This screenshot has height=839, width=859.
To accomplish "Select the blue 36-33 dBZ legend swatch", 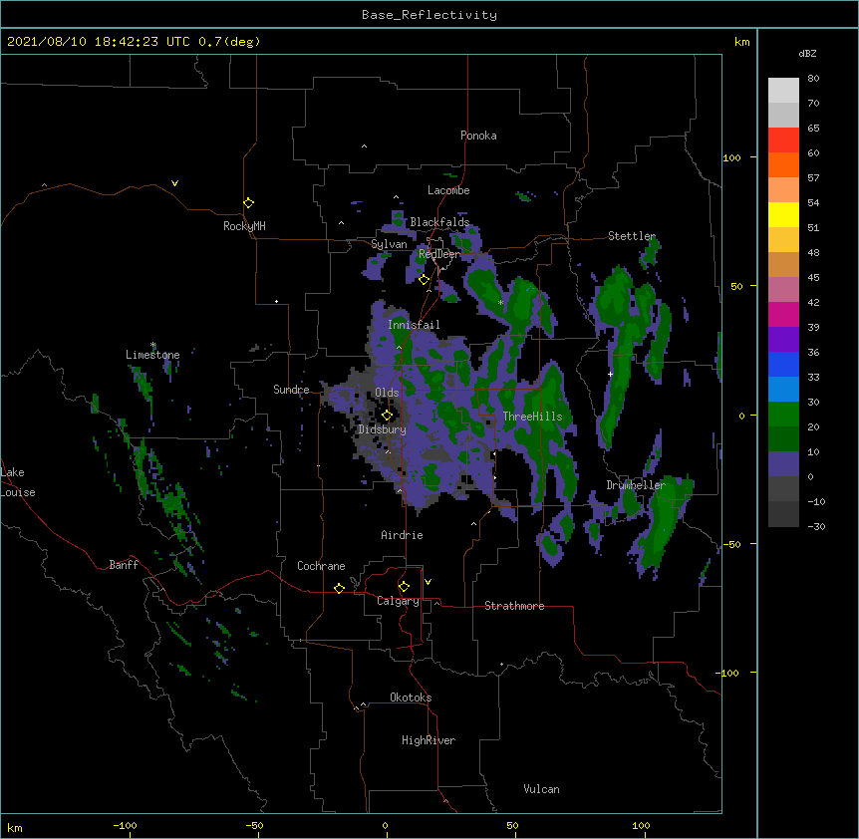I will tap(783, 364).
